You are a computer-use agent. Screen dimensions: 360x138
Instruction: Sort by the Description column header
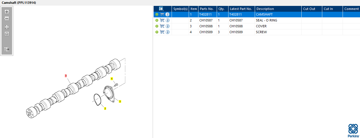point(278,9)
